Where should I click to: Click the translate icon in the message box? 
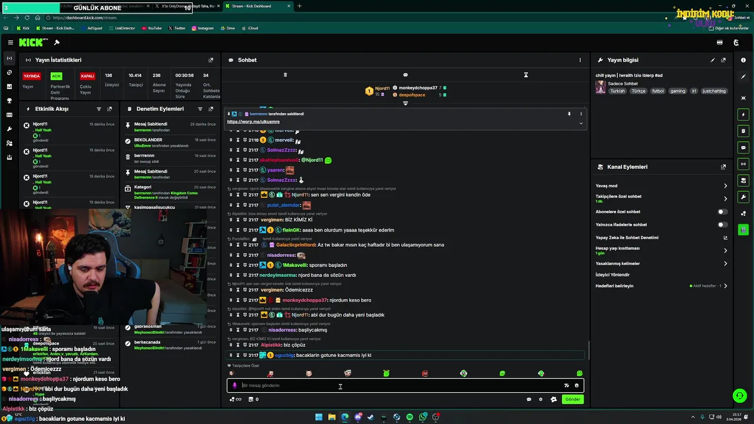tap(567, 386)
